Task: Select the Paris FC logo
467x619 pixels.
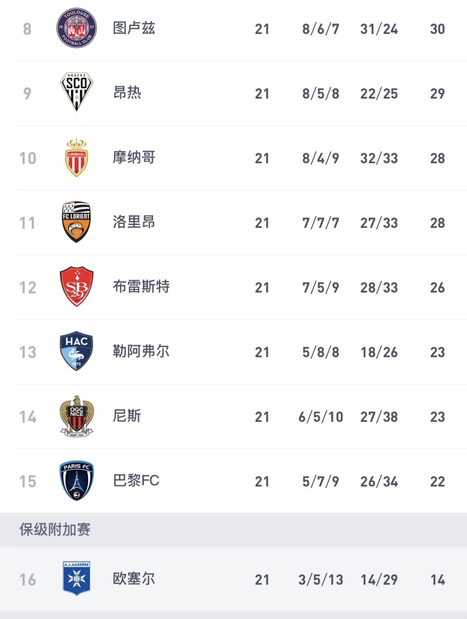Action: coord(77,481)
